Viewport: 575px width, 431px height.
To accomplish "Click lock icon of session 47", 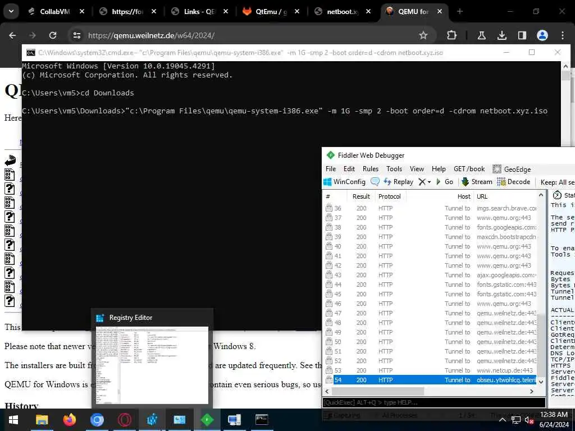I will pyautogui.click(x=329, y=313).
